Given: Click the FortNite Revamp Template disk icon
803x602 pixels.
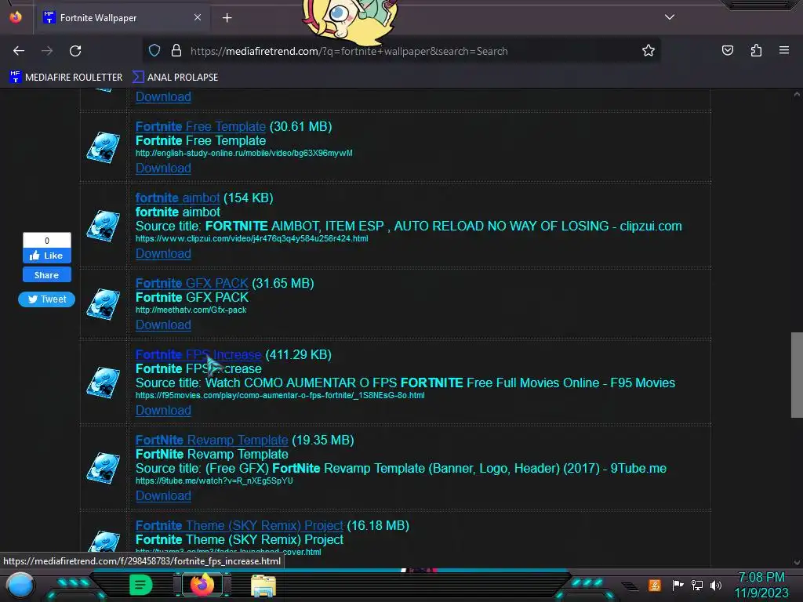Looking at the screenshot, I should tap(104, 468).
